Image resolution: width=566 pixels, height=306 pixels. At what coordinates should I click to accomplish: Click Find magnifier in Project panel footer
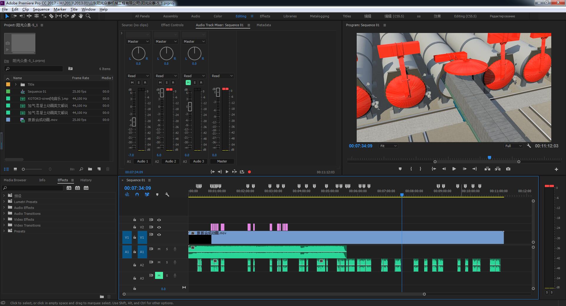(81, 169)
